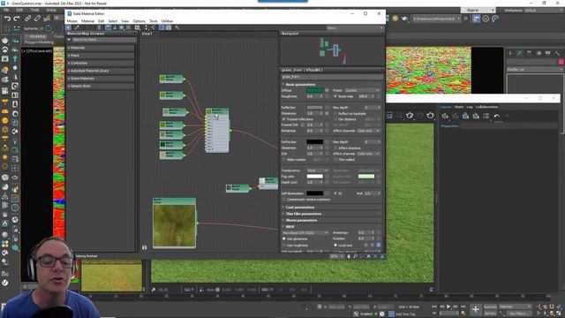565x318 pixels.
Task: Expand the Sample Slots group
Action: click(x=101, y=86)
